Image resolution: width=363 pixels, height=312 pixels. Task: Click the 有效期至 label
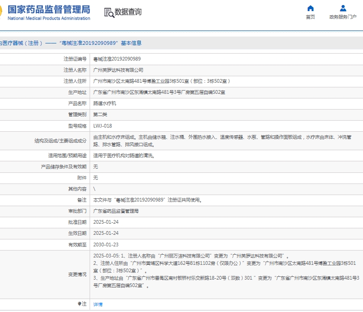(77, 245)
